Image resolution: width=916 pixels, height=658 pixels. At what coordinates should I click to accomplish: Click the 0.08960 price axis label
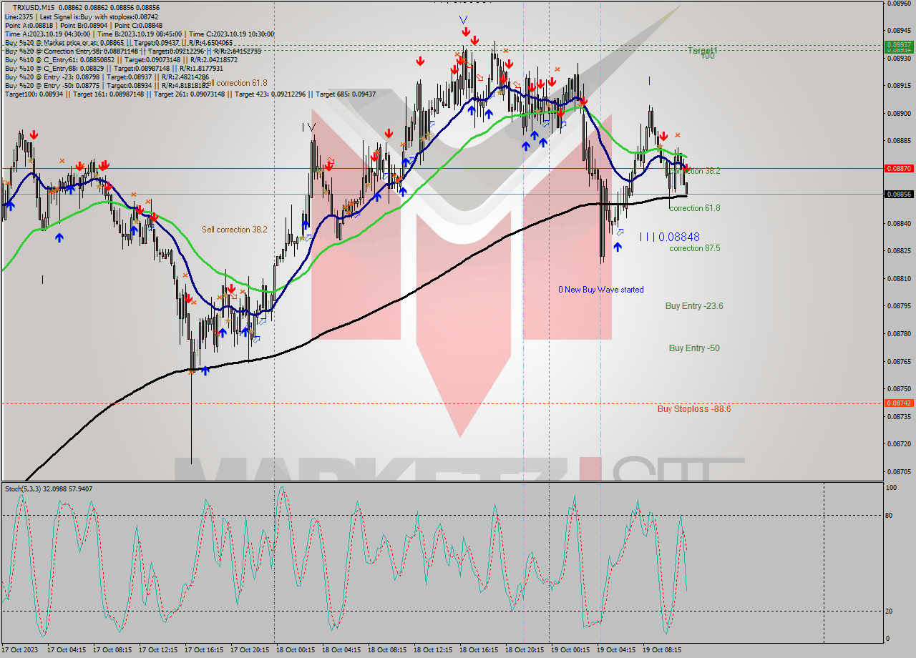(899, 3)
